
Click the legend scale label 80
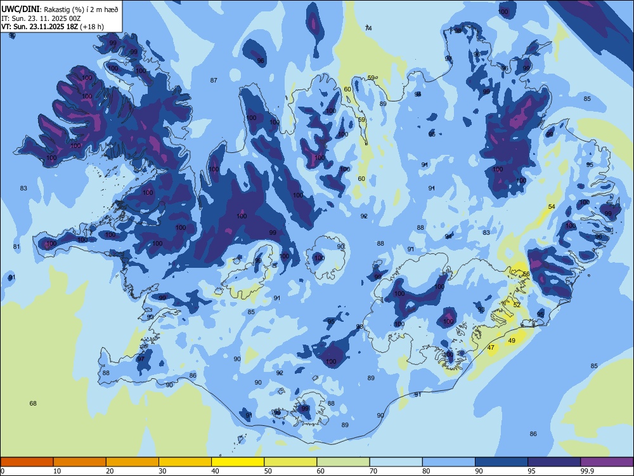[426, 471]
